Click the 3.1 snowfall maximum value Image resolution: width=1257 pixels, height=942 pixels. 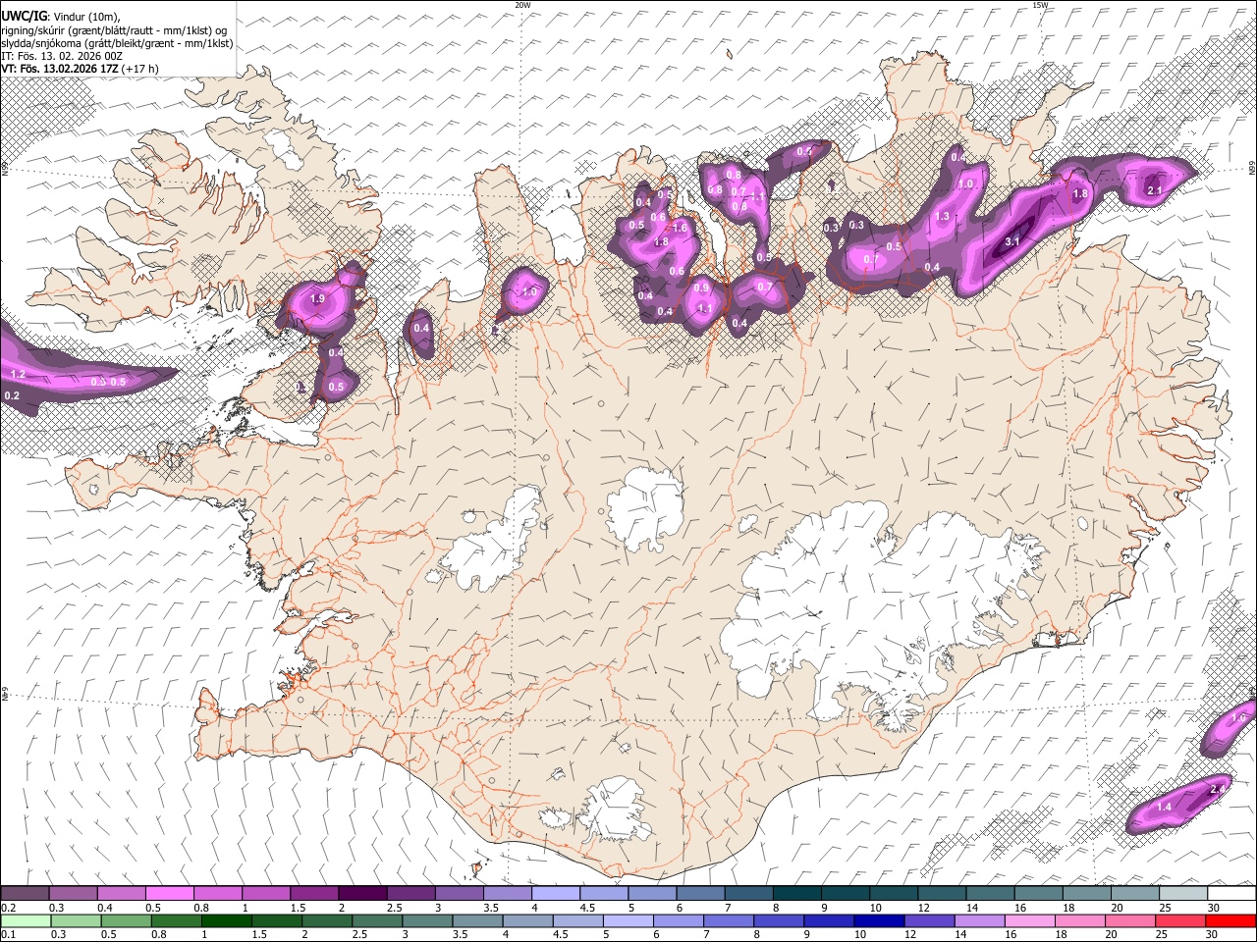pos(1013,241)
